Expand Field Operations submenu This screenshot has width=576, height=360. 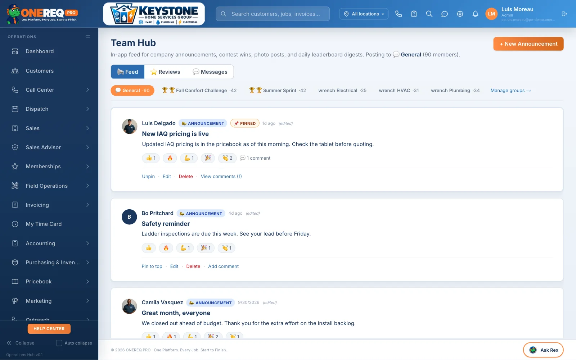(87, 186)
